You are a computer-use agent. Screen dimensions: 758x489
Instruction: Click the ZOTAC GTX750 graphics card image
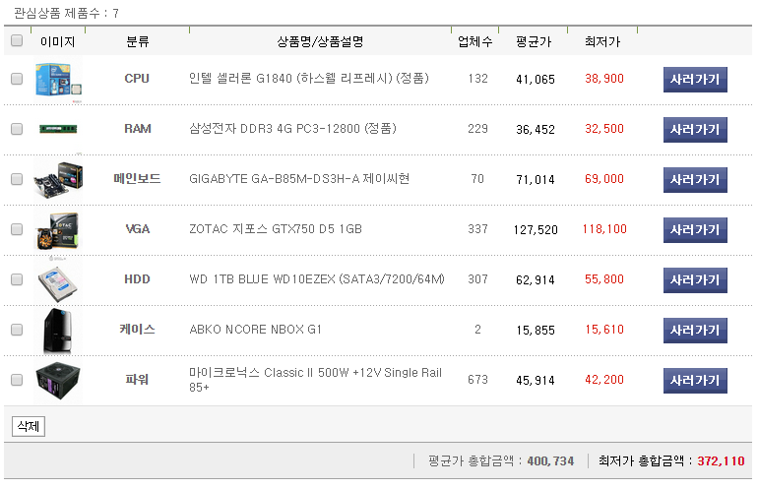coord(57,229)
